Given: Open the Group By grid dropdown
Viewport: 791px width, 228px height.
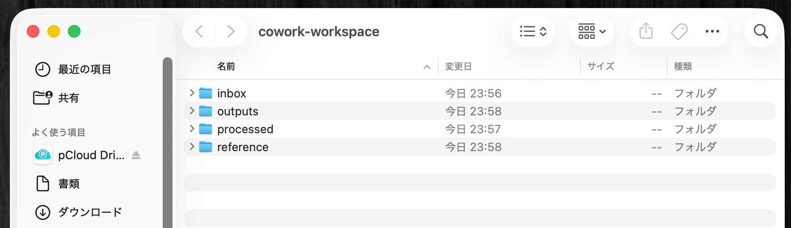Looking at the screenshot, I should [592, 31].
